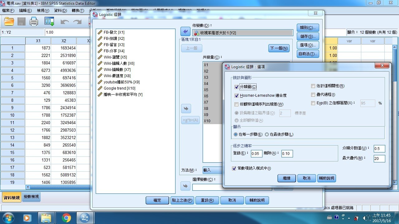Toggle 常數項納入模式中(I) checkbox
Screen dimensions: 399x224
[x=234, y=168]
